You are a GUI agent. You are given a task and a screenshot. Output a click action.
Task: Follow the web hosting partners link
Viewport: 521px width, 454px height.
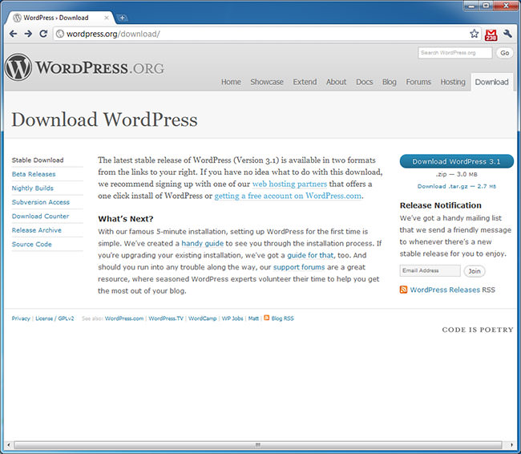click(x=289, y=184)
